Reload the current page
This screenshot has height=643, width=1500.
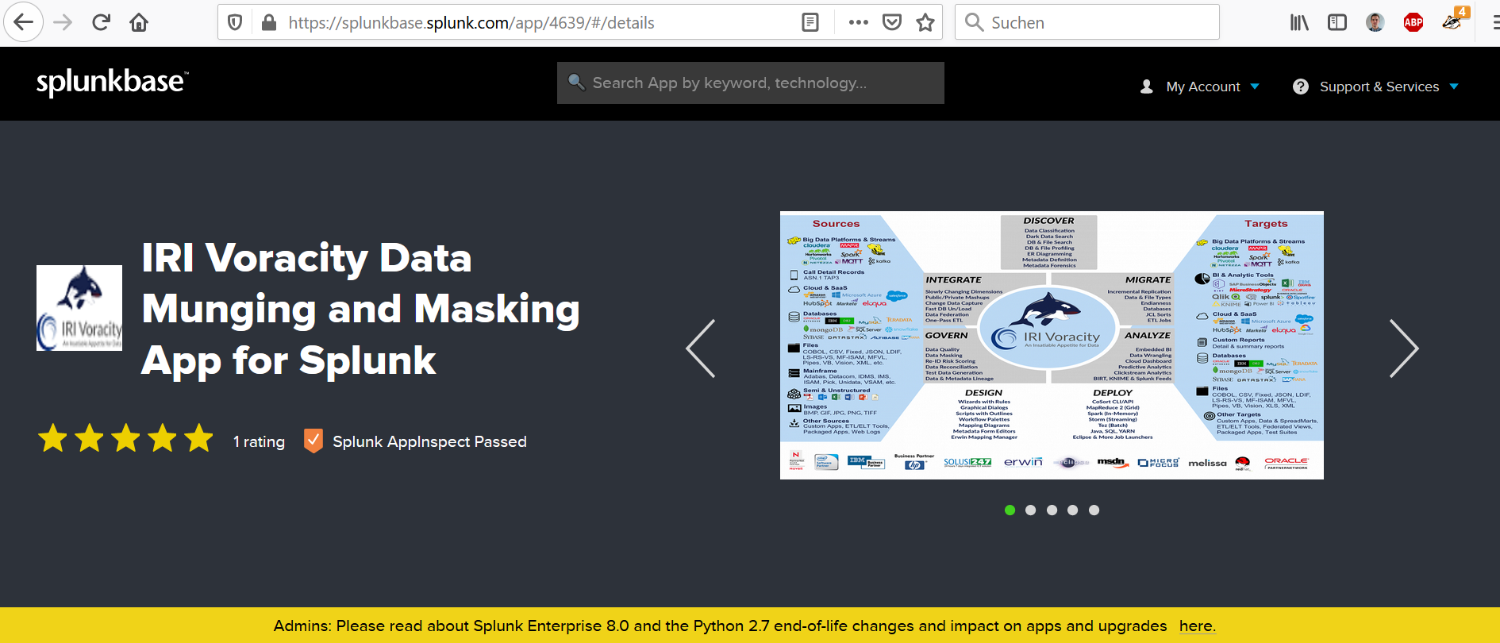click(x=101, y=22)
